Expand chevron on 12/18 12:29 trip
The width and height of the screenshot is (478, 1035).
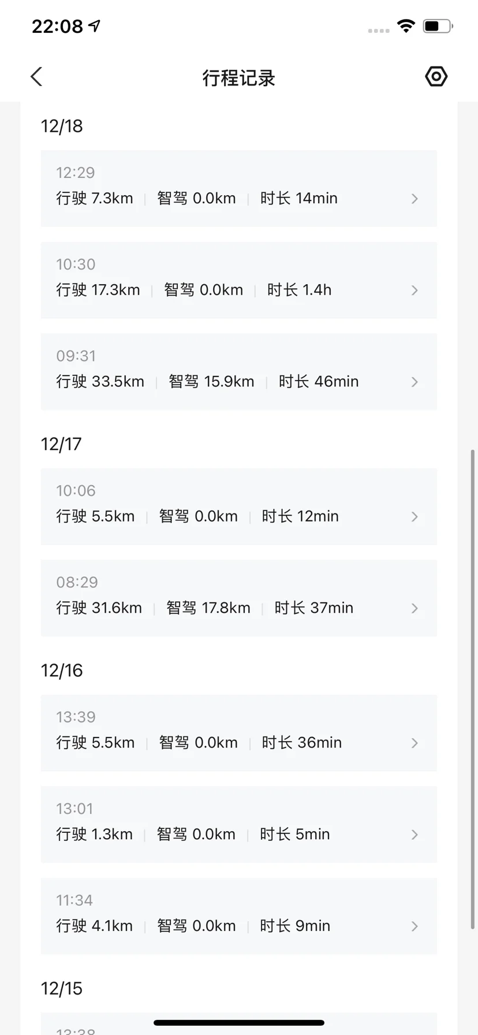tap(414, 199)
